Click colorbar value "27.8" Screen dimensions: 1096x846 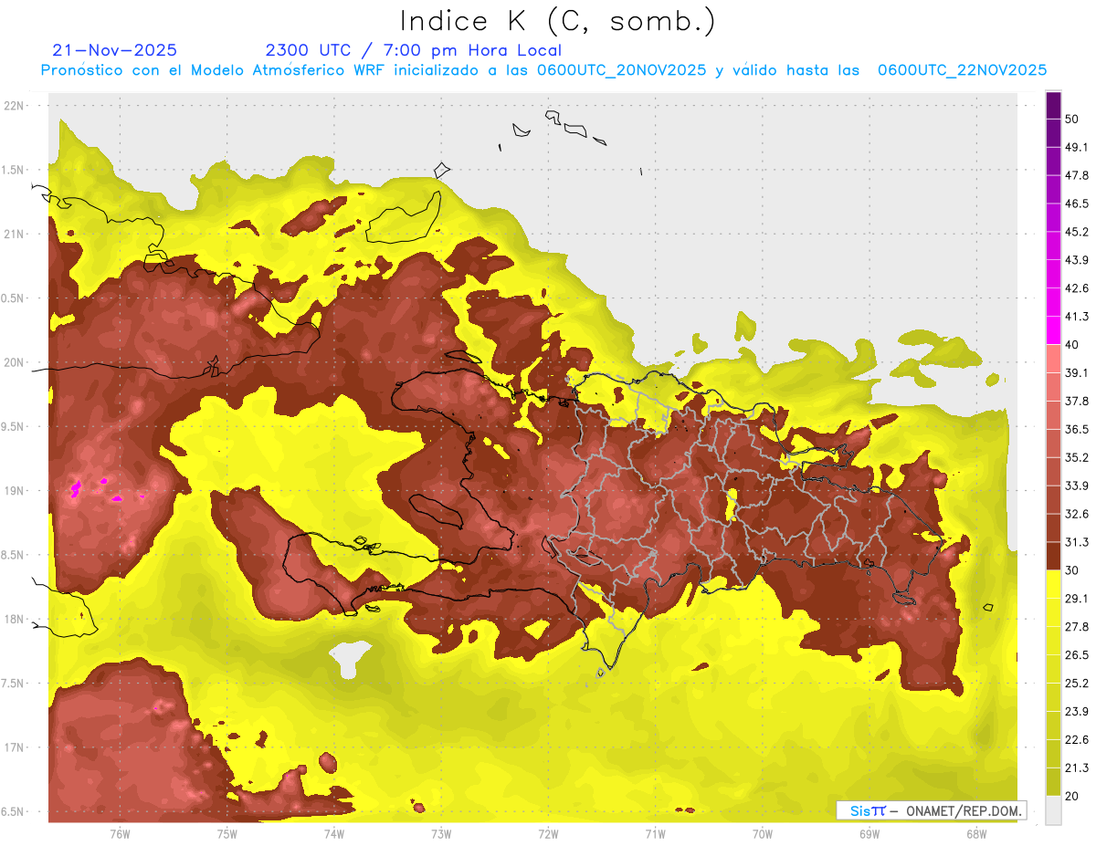(1077, 626)
